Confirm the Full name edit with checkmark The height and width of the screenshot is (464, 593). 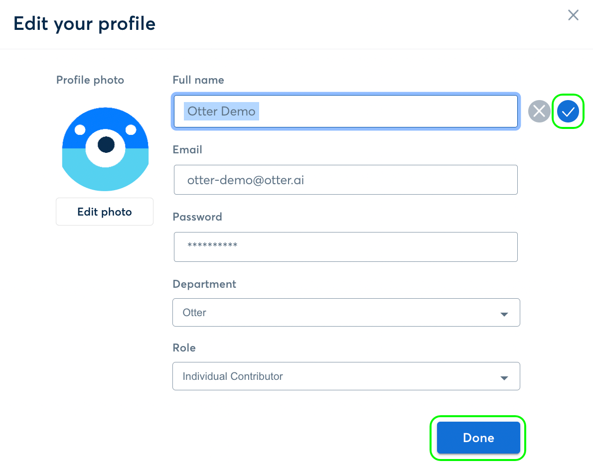coord(568,112)
